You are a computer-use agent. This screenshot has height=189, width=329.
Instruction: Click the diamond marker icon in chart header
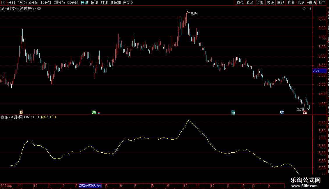pyautogui.click(x=304, y=9)
